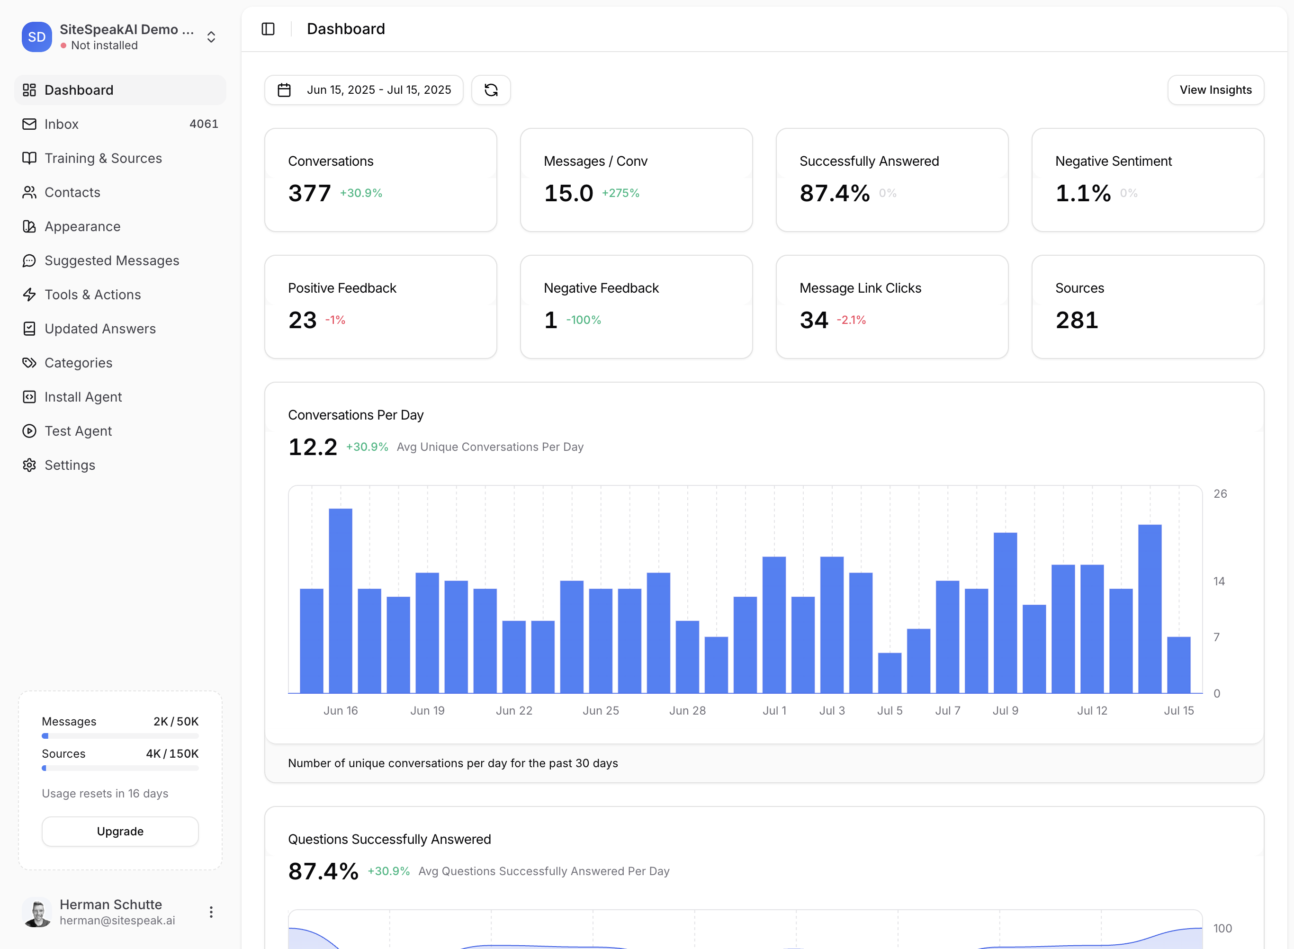The image size is (1294, 949).
Task: Click 'Usage resets in 16 days' text
Action: [105, 793]
